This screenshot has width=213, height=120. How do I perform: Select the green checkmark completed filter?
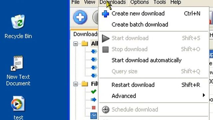coord(94,91)
